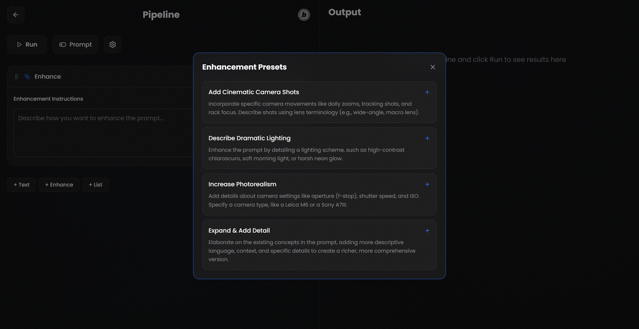Toggle the Prompt switch button
The height and width of the screenshot is (329, 639).
[75, 45]
